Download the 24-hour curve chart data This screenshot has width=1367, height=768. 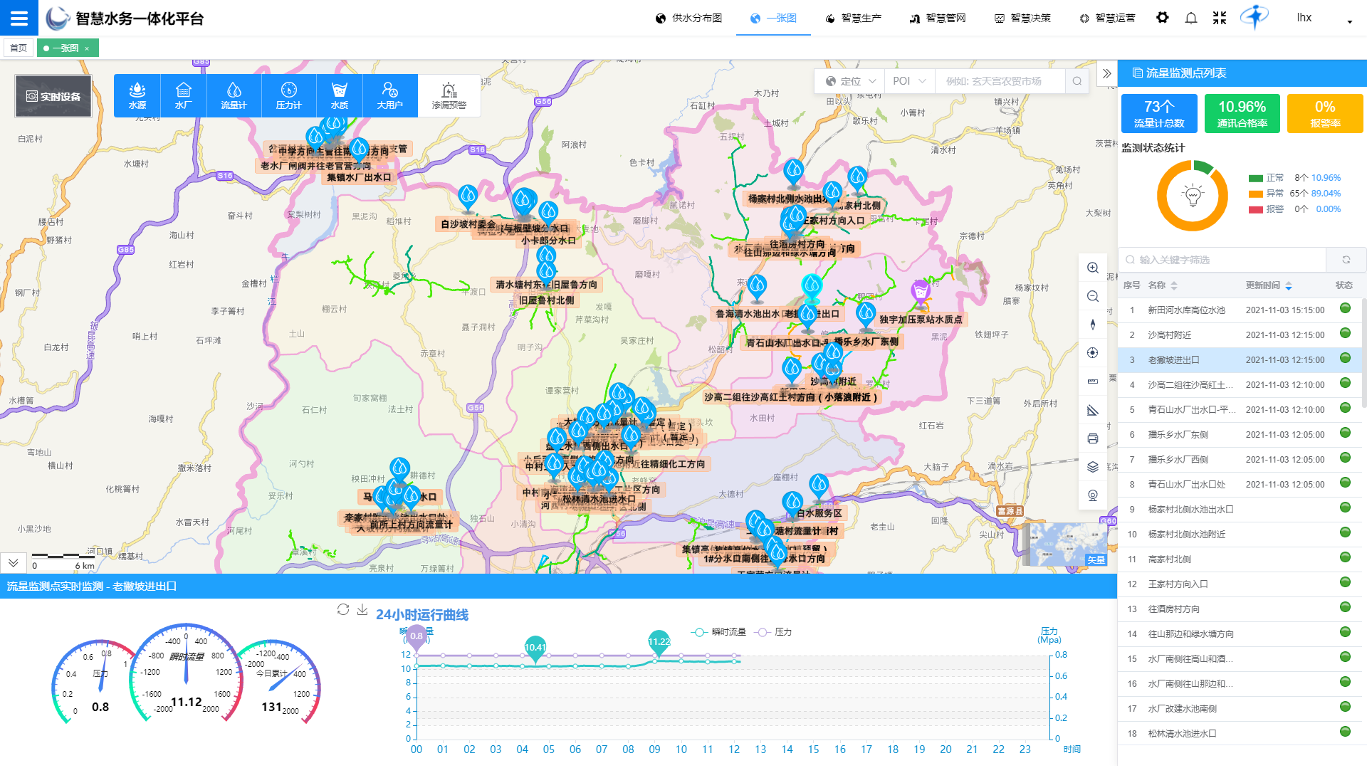tap(362, 610)
